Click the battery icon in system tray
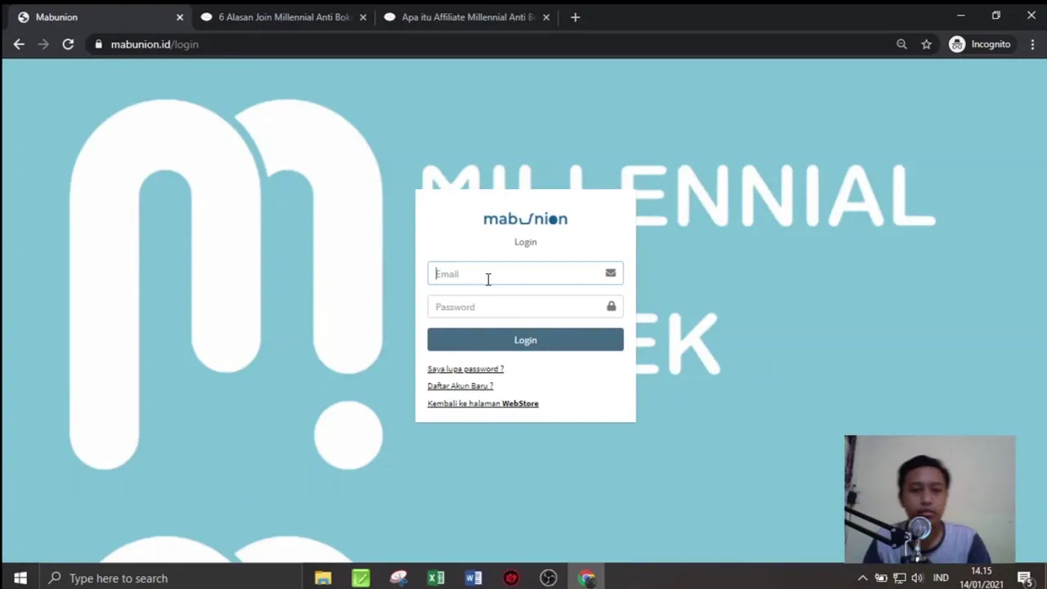This screenshot has width=1047, height=589. coord(881,578)
